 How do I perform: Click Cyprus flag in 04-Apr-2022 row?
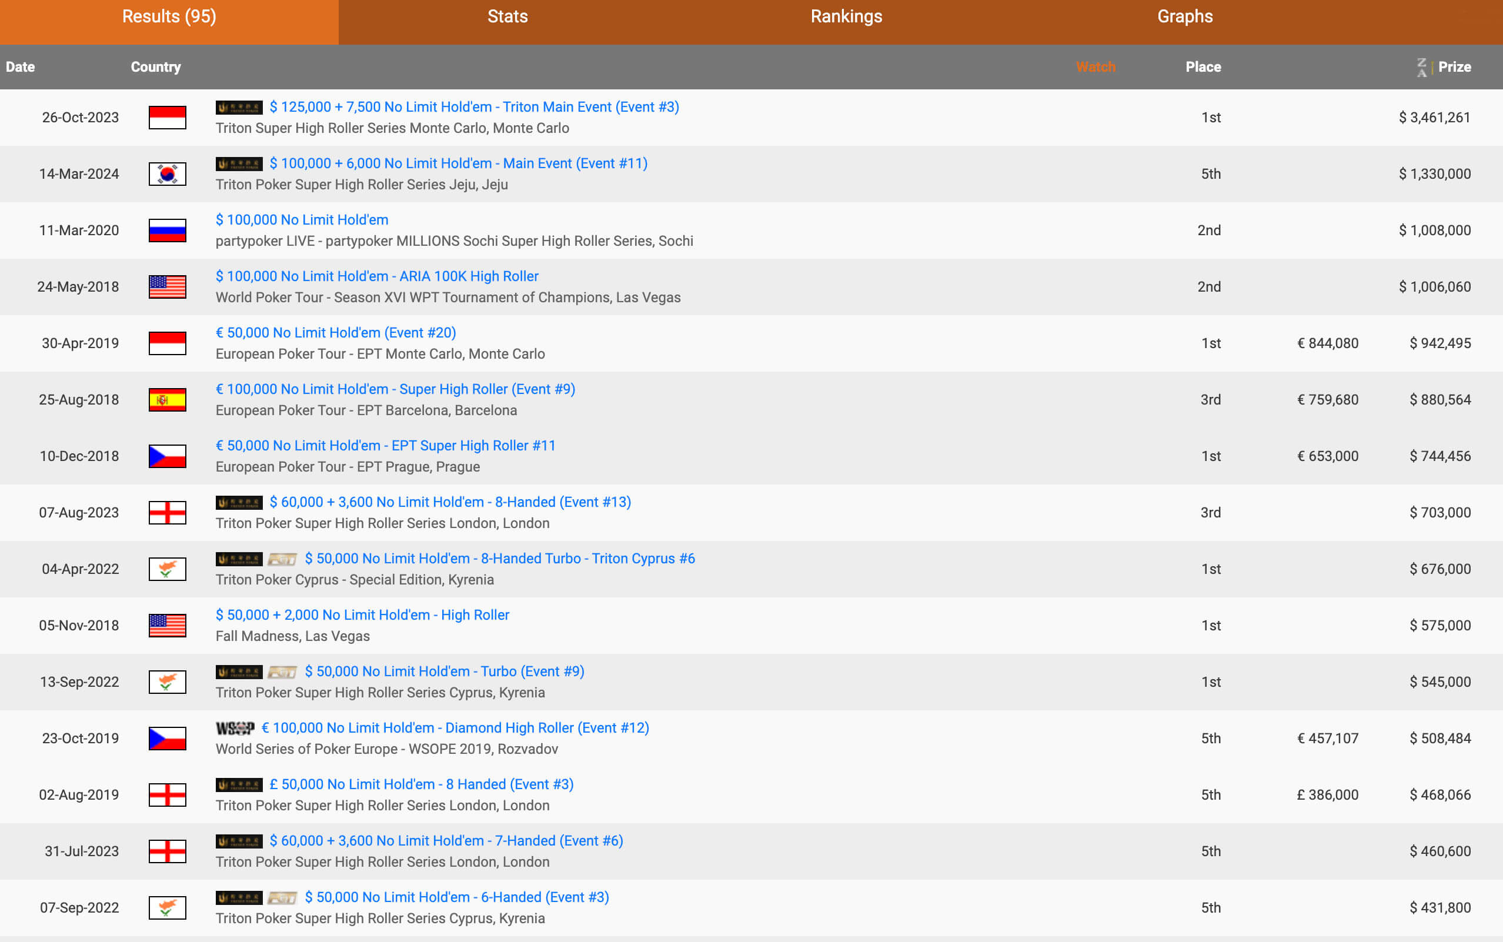[x=167, y=569]
